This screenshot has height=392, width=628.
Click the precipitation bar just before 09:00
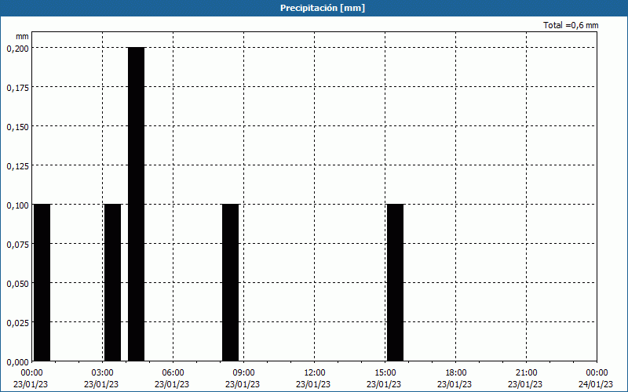[x=230, y=282]
